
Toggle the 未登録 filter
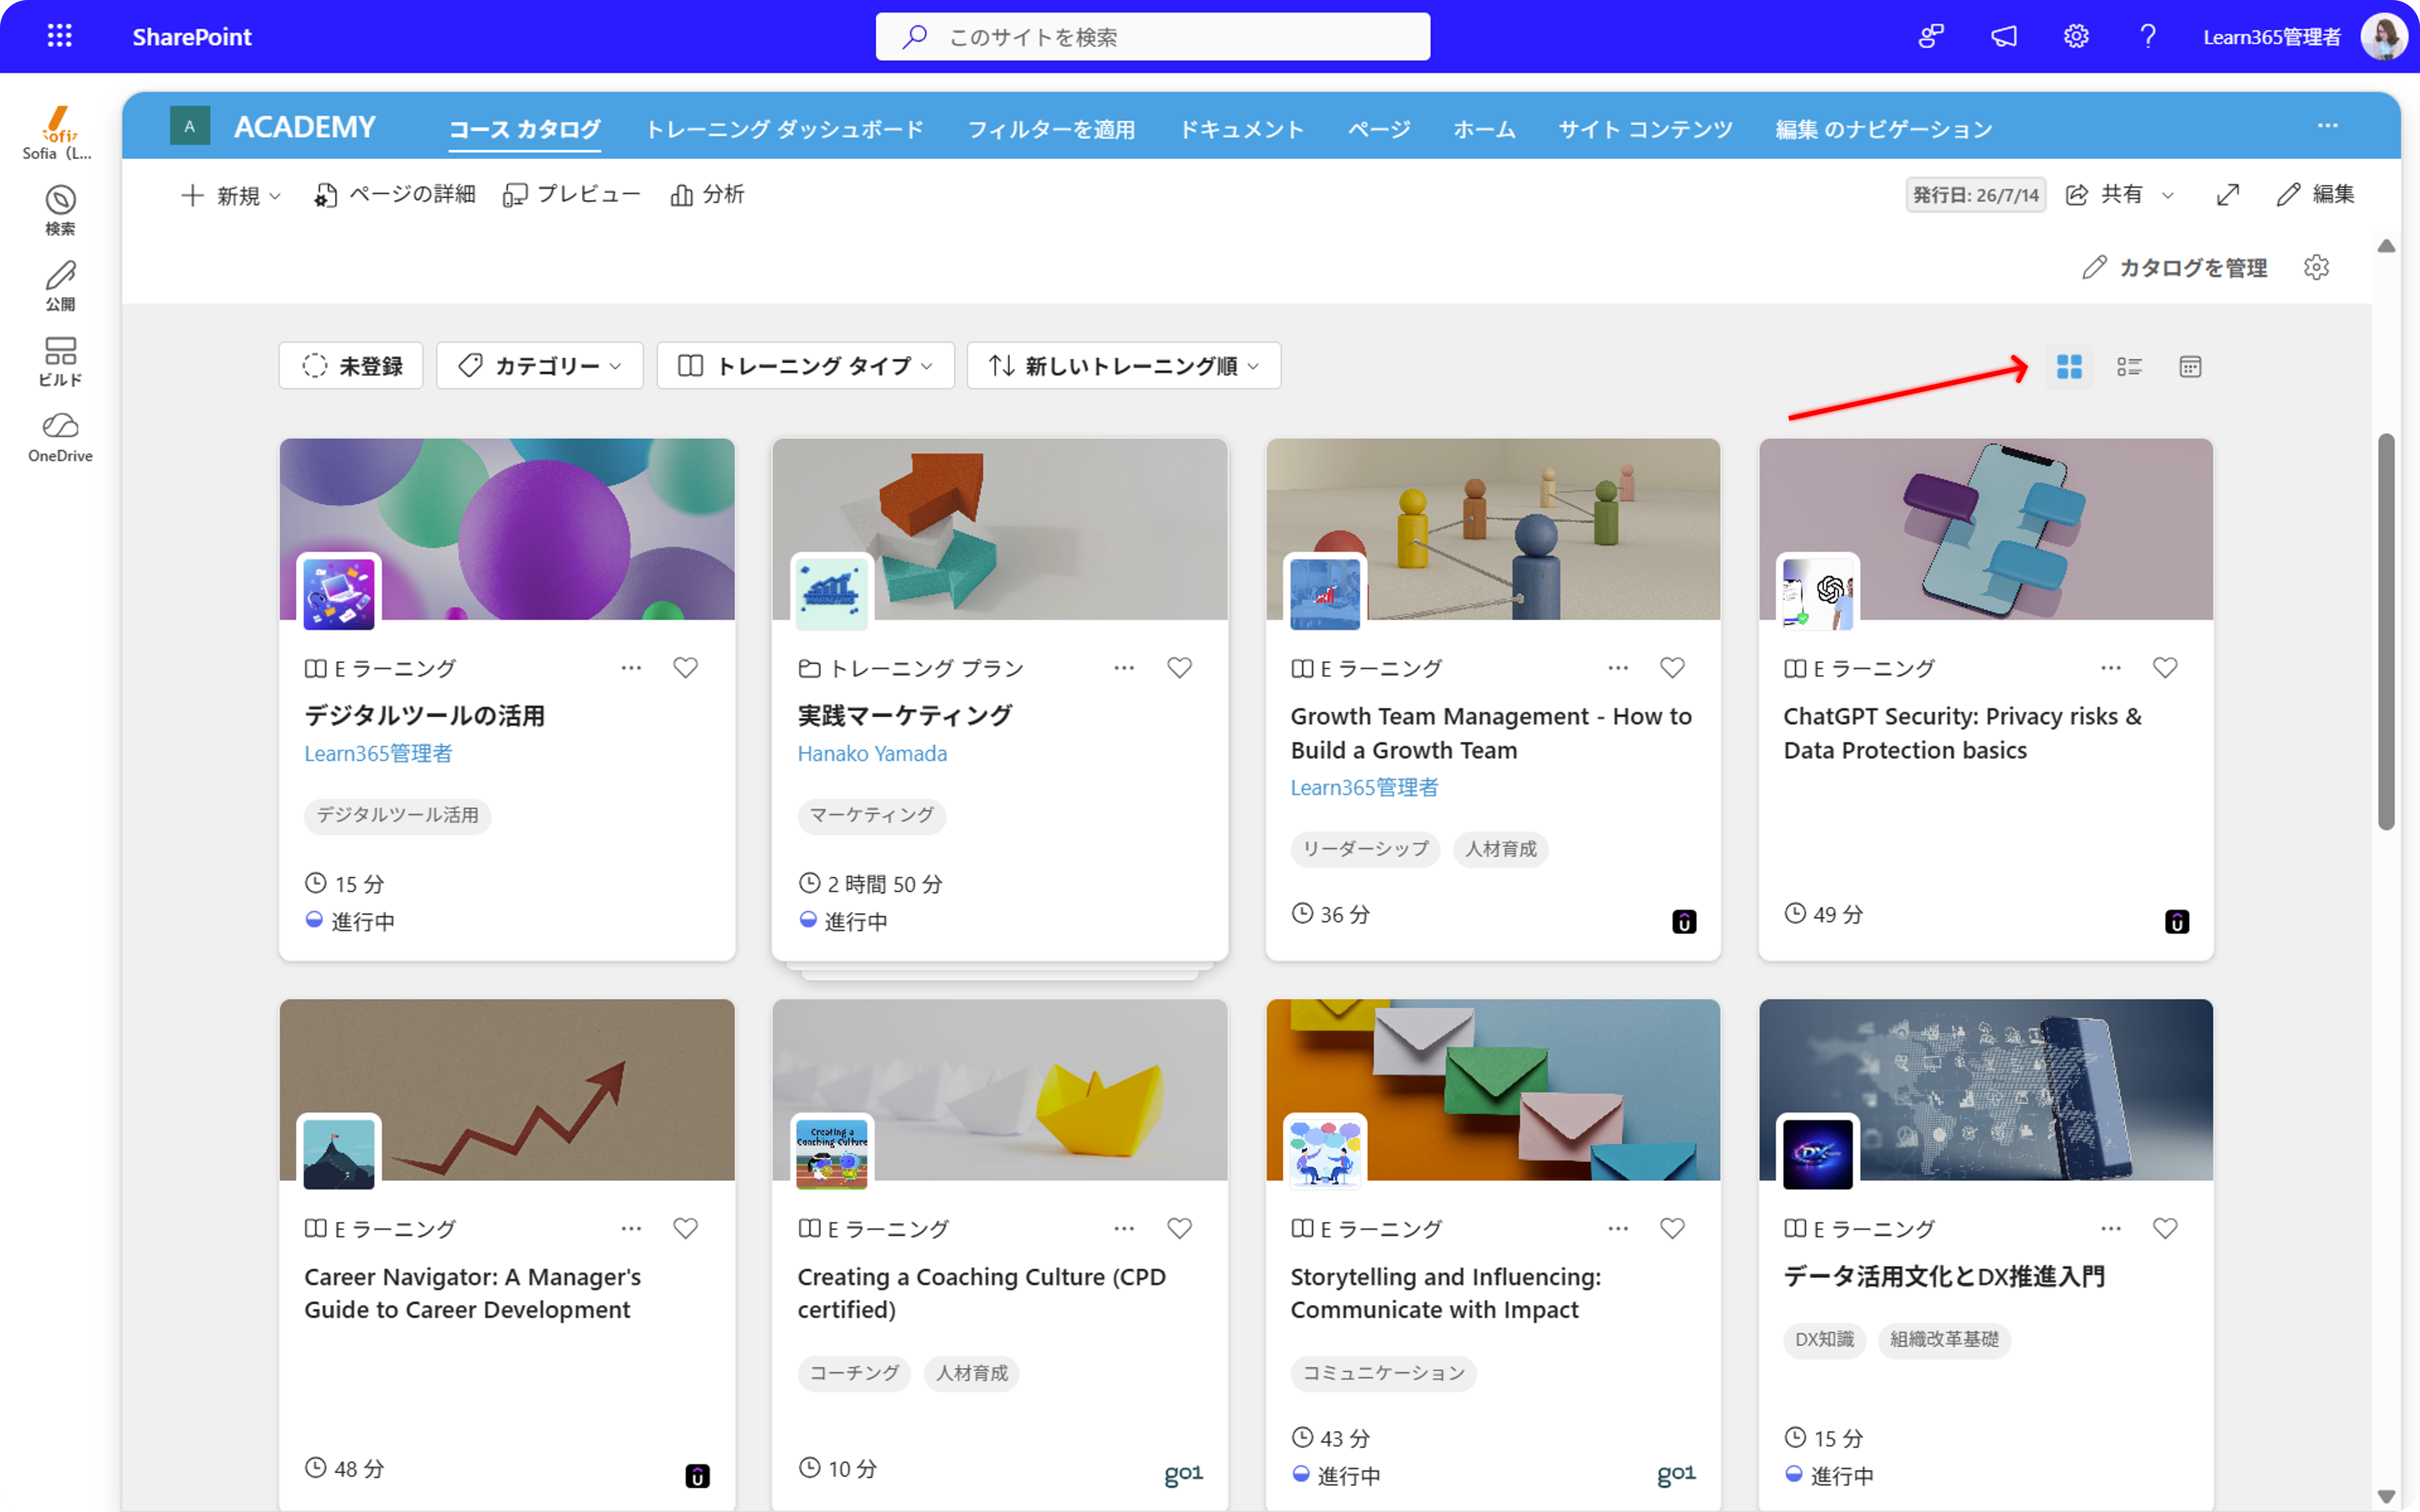[351, 366]
